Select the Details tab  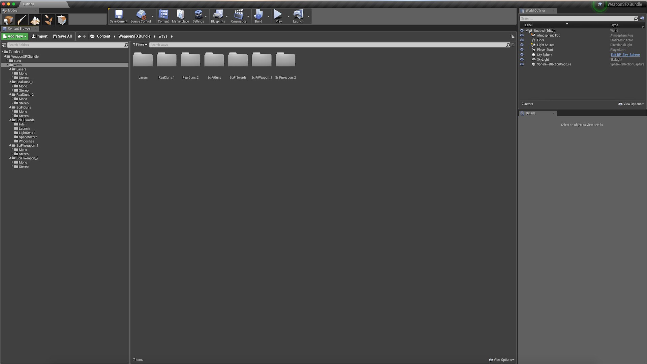tap(530, 113)
